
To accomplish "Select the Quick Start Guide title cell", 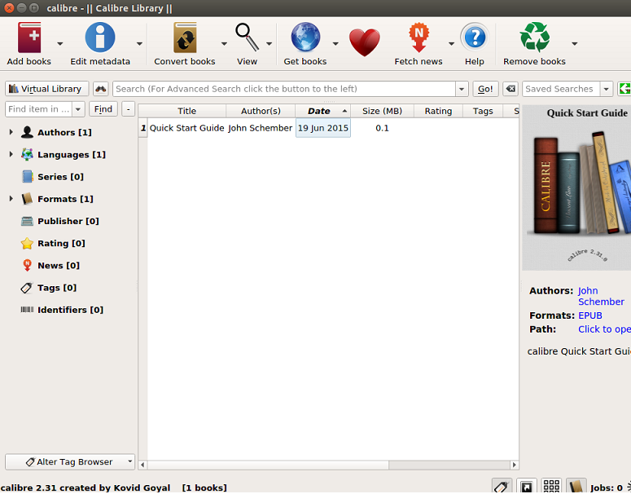I will (186, 128).
